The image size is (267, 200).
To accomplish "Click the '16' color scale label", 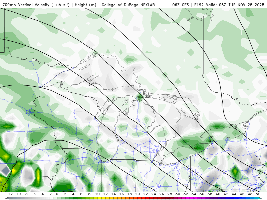I will click(x=121, y=194).
